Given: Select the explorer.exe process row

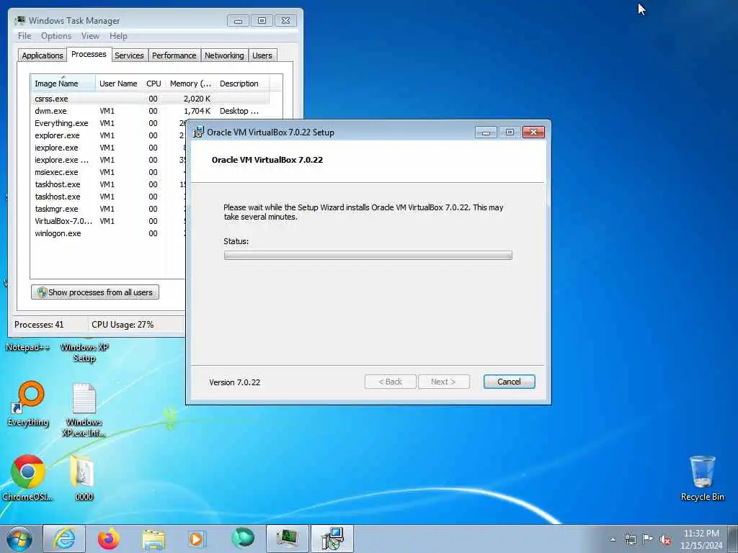Looking at the screenshot, I should [108, 135].
